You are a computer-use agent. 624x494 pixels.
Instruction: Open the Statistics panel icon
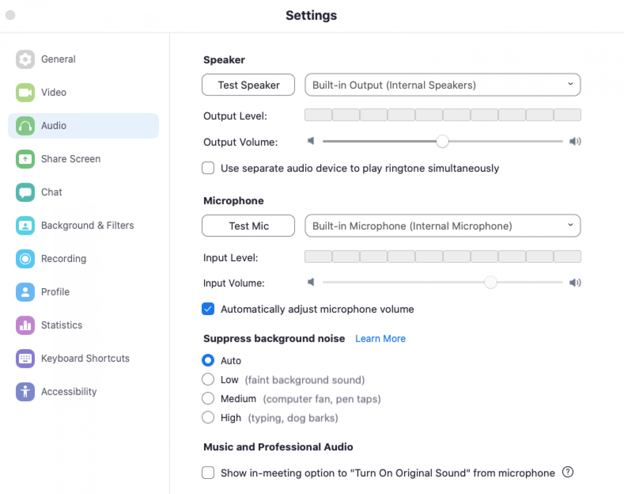(25, 325)
